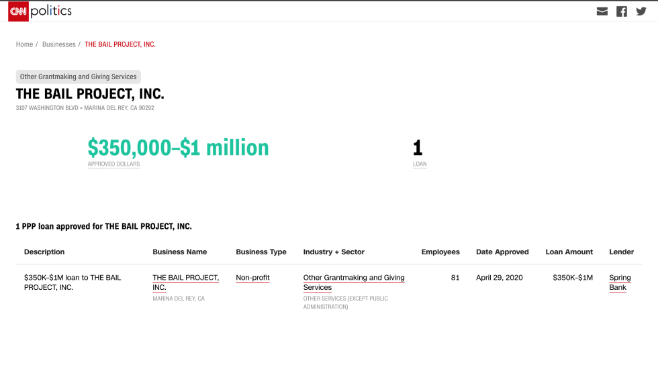Screen dimensions: 658x371
Task: Click the 1 PPP loan approved heading
Action: click(x=103, y=226)
